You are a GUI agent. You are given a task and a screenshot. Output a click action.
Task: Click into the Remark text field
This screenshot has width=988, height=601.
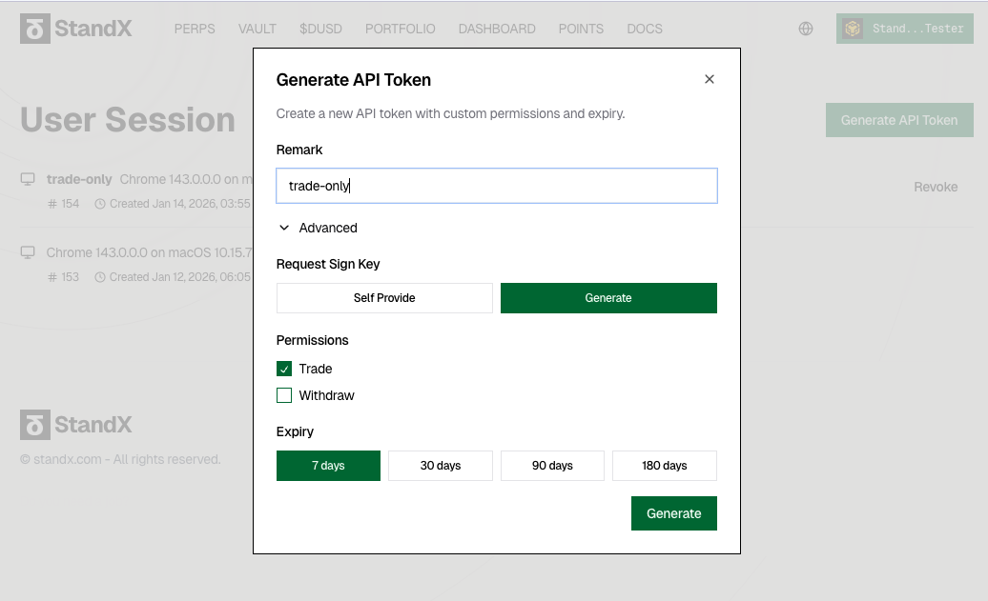pos(496,187)
